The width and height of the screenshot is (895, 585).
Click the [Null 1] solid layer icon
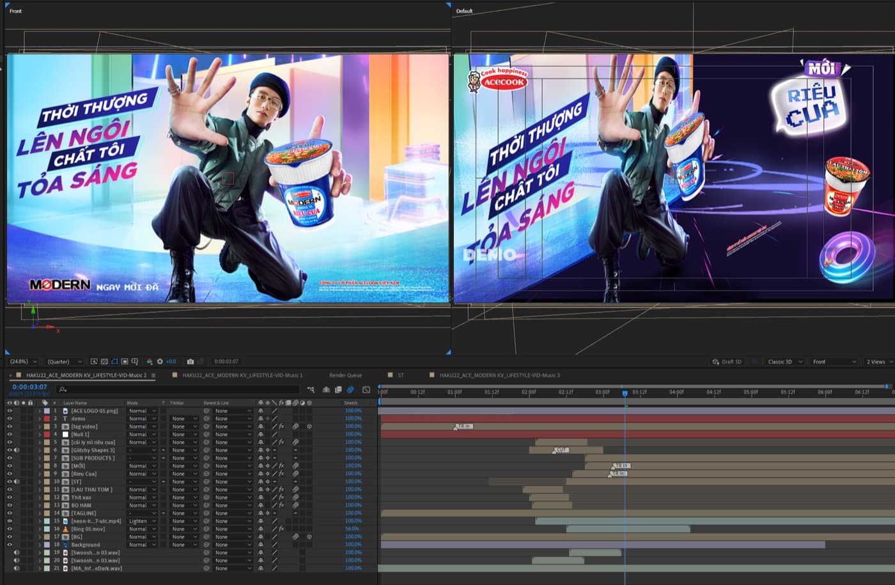(65, 434)
